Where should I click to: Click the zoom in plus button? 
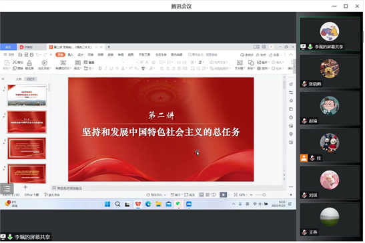coord(291,195)
